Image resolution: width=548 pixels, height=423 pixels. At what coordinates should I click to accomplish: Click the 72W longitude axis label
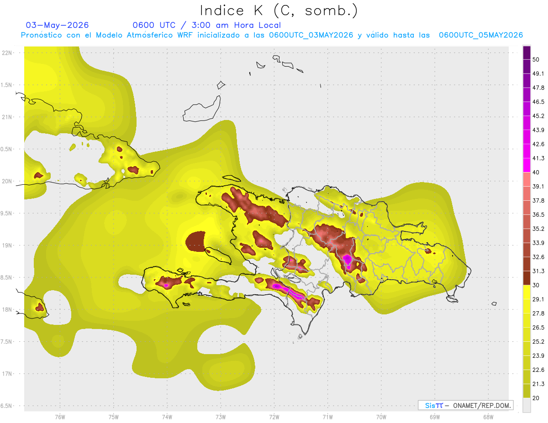[274, 417]
